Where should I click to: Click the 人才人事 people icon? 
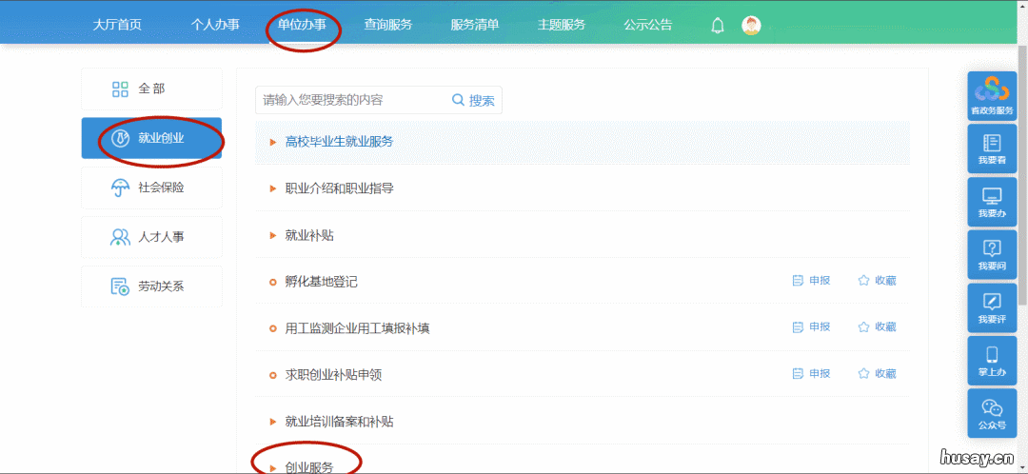click(x=120, y=237)
